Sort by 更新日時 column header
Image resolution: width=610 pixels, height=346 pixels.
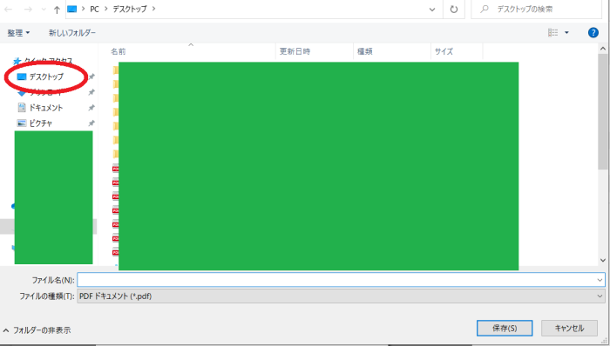coord(295,51)
